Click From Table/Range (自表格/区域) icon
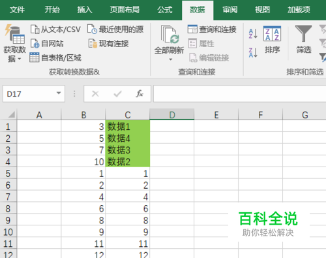The image size is (326, 258). tap(35, 57)
